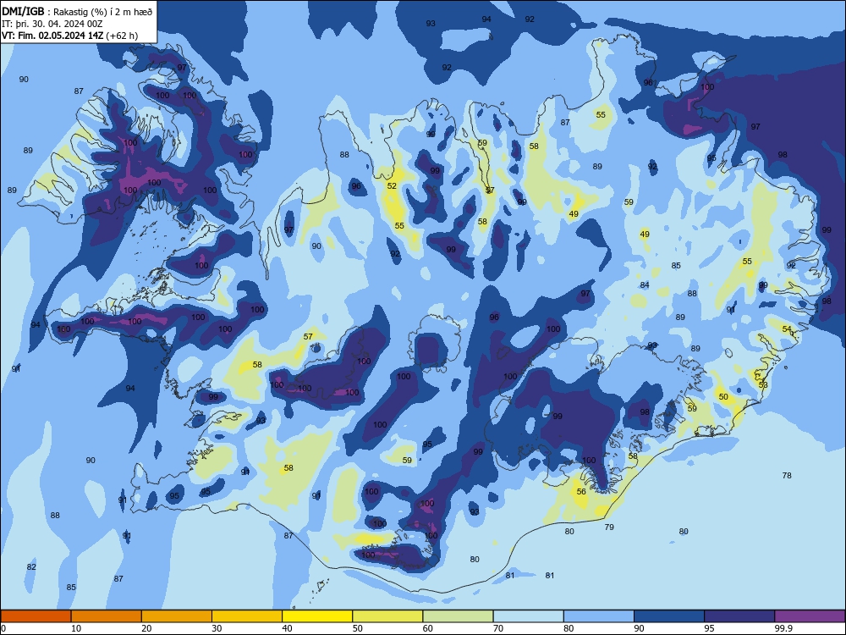
Task: Click legend scale label '40'
Action: (288, 628)
